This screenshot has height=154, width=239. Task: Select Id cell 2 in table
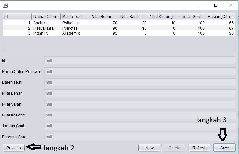click(x=17, y=28)
